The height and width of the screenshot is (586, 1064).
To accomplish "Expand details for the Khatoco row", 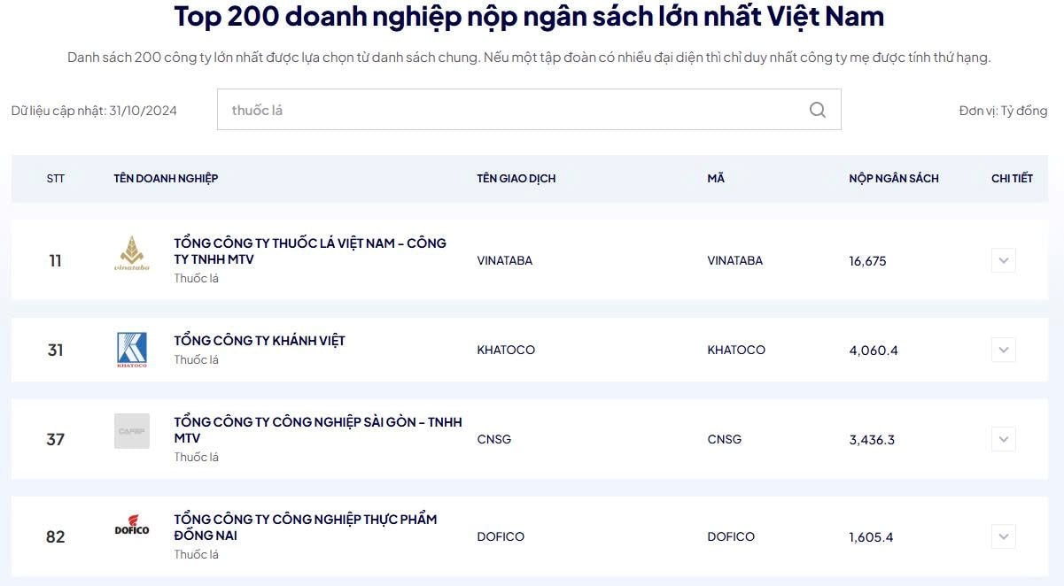I will point(1003,350).
